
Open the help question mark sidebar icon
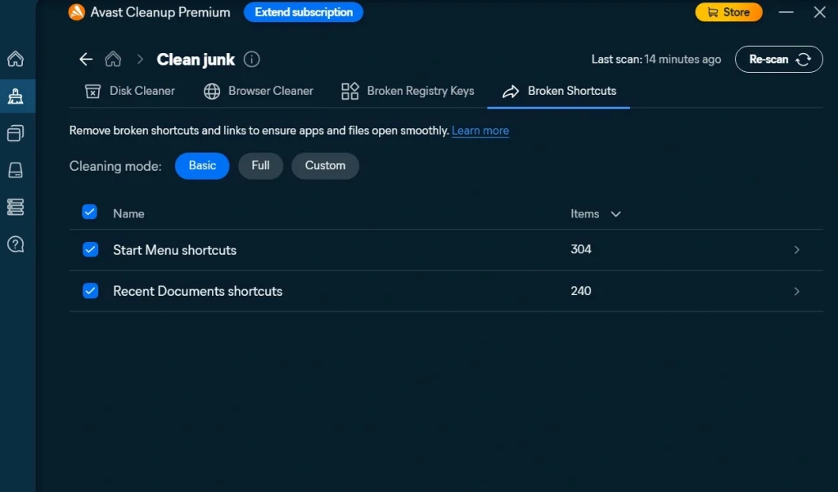point(16,244)
